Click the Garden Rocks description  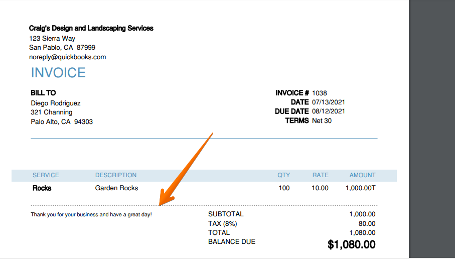click(x=117, y=188)
